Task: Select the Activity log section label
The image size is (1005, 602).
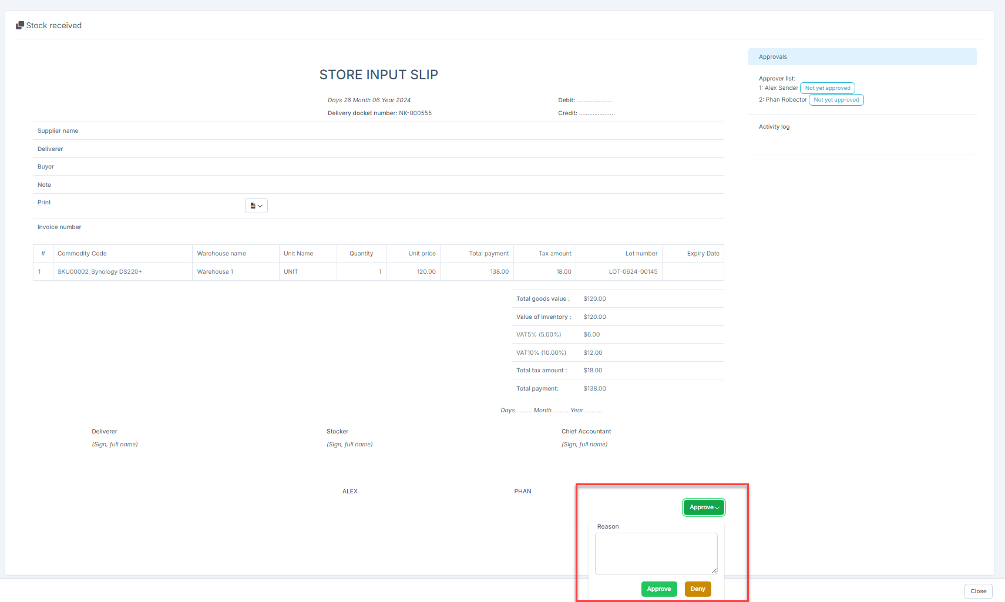Action: pos(774,127)
